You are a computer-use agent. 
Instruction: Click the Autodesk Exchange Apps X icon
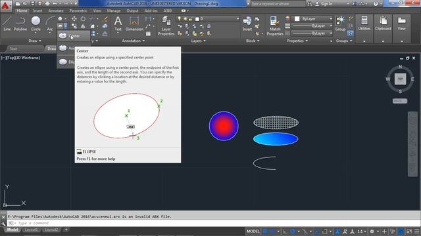point(354,4)
